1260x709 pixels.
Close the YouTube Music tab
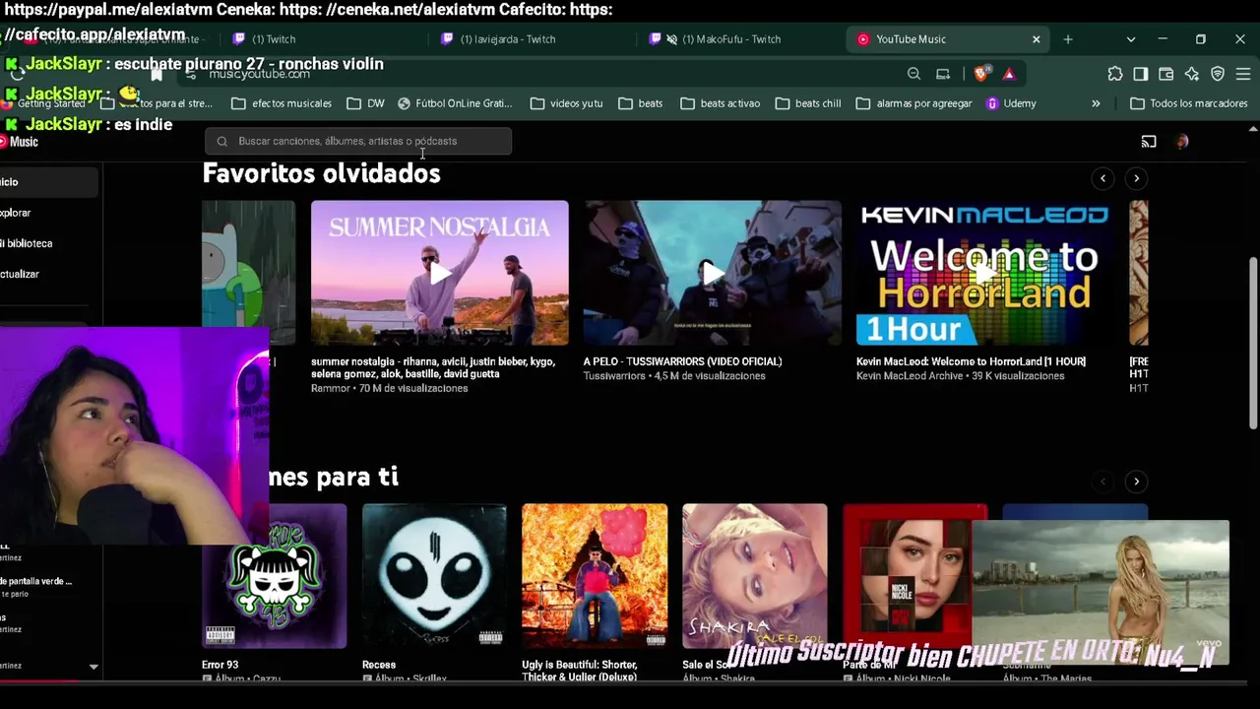[1036, 39]
